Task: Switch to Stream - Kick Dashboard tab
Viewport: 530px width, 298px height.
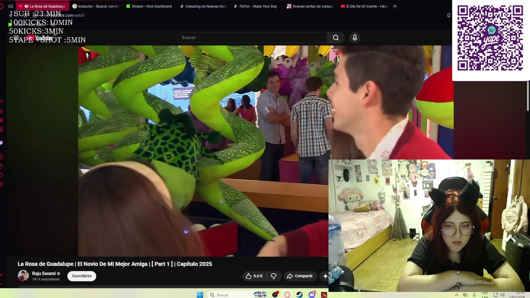Action: click(149, 6)
